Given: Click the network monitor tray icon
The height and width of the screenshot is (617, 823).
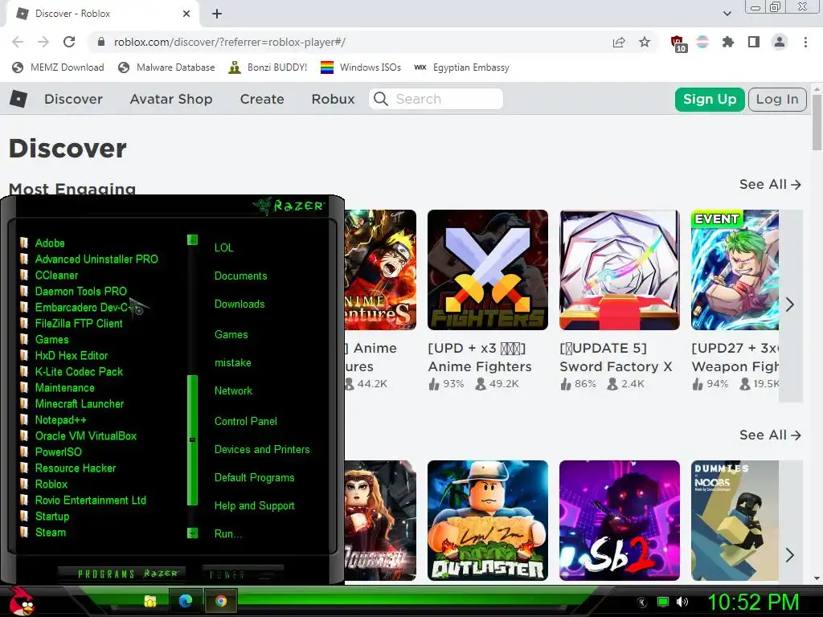Looking at the screenshot, I should pyautogui.click(x=663, y=602).
